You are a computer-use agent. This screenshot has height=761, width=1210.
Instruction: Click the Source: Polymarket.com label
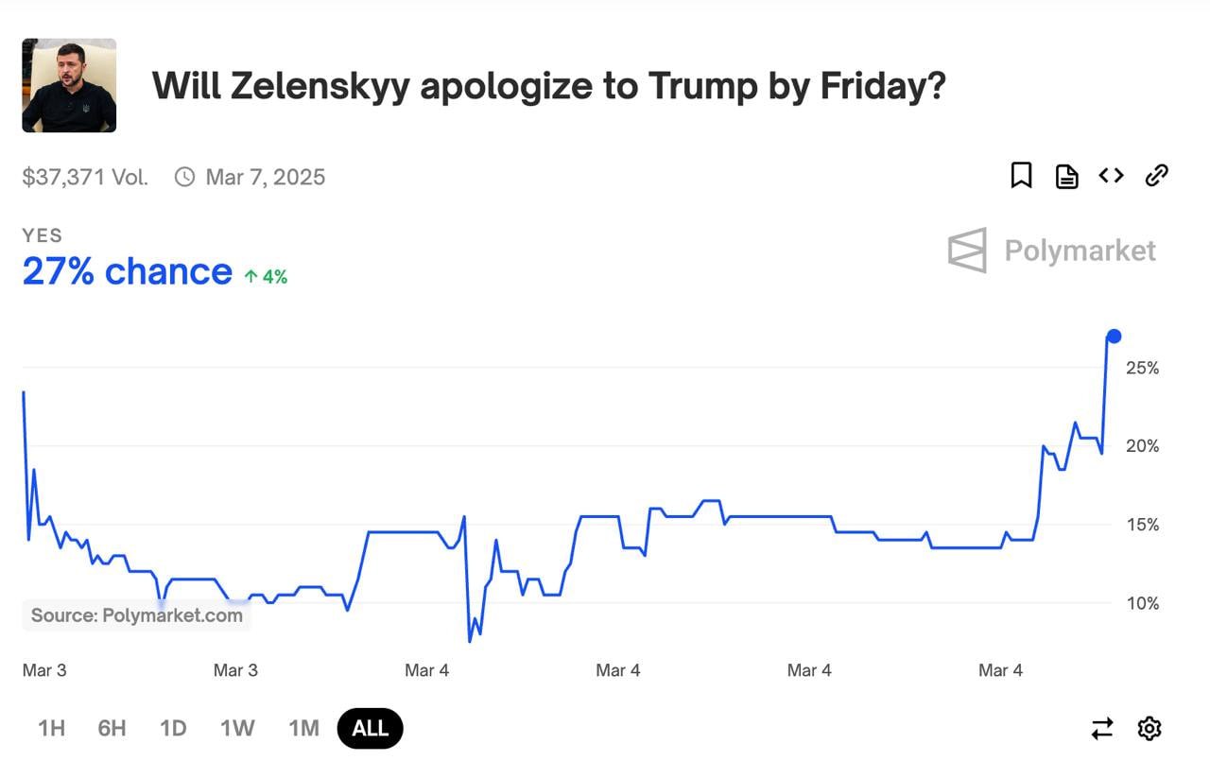(x=137, y=615)
